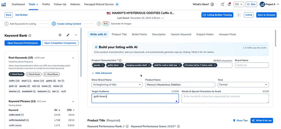Open the EN language dropdown
Viewport: 281px width, 129px height.
[x=239, y=4]
